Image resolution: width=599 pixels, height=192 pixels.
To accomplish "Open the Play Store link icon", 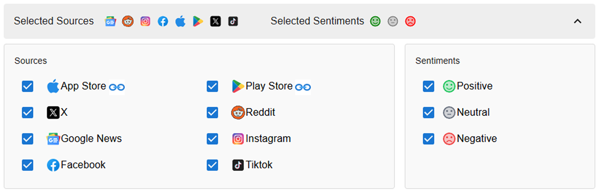I will [303, 87].
